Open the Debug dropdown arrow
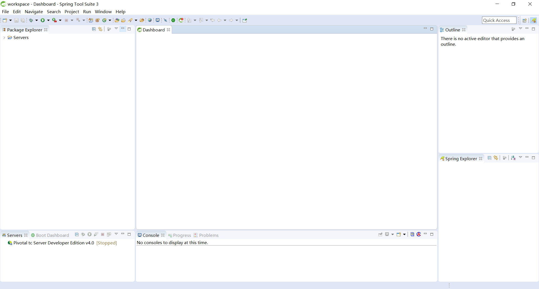The image size is (539, 289). pyautogui.click(x=36, y=20)
